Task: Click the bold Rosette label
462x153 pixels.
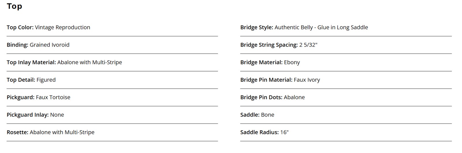Action: tap(18, 132)
